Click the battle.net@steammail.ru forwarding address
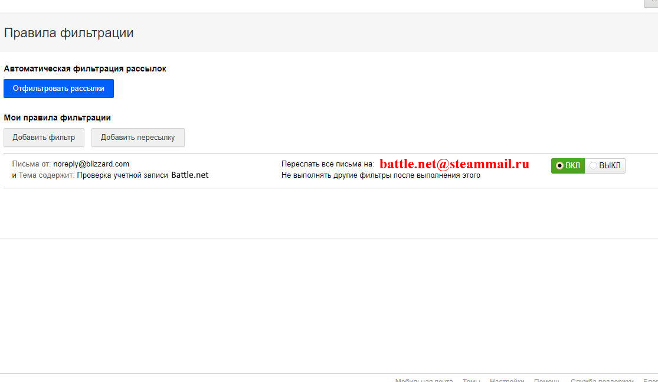658x382 pixels. [x=454, y=164]
